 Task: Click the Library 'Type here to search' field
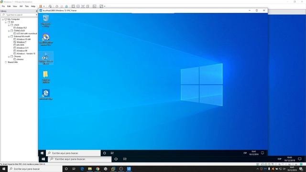(19, 15)
